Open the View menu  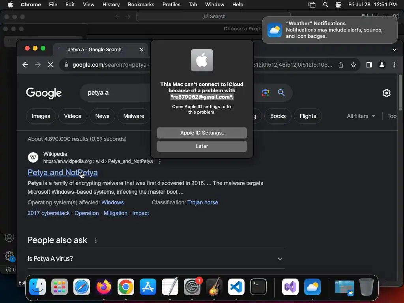coord(89,4)
